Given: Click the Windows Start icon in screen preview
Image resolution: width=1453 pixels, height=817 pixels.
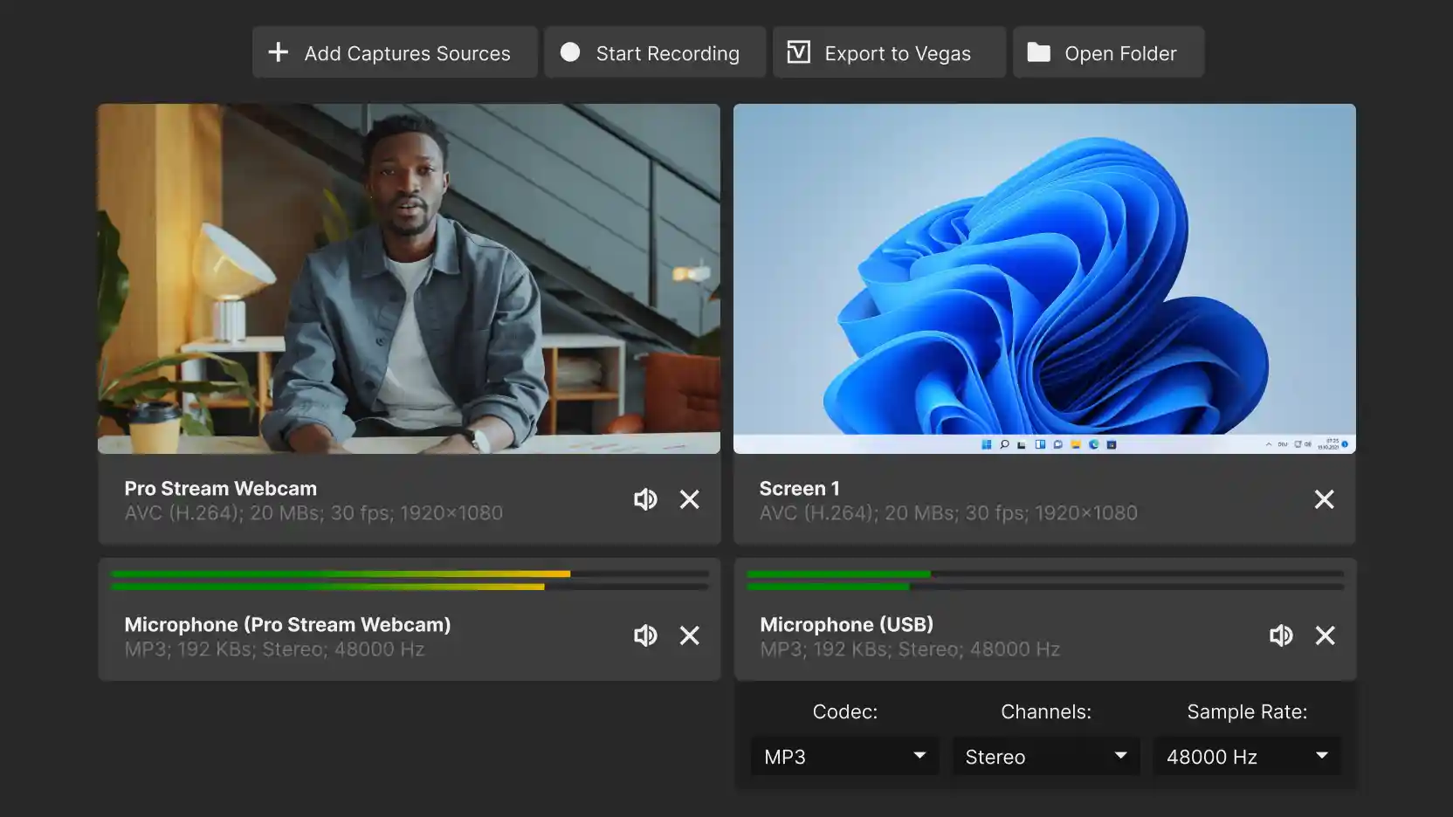Looking at the screenshot, I should click(986, 444).
